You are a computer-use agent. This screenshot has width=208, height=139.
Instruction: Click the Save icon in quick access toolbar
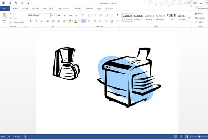coord(10,3)
